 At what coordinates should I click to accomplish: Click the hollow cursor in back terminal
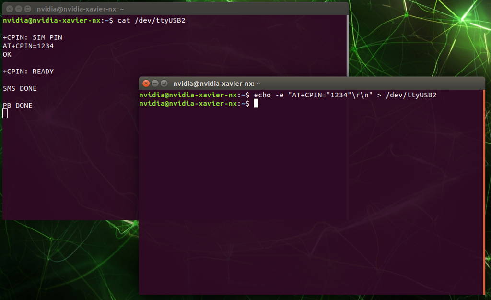pos(5,113)
